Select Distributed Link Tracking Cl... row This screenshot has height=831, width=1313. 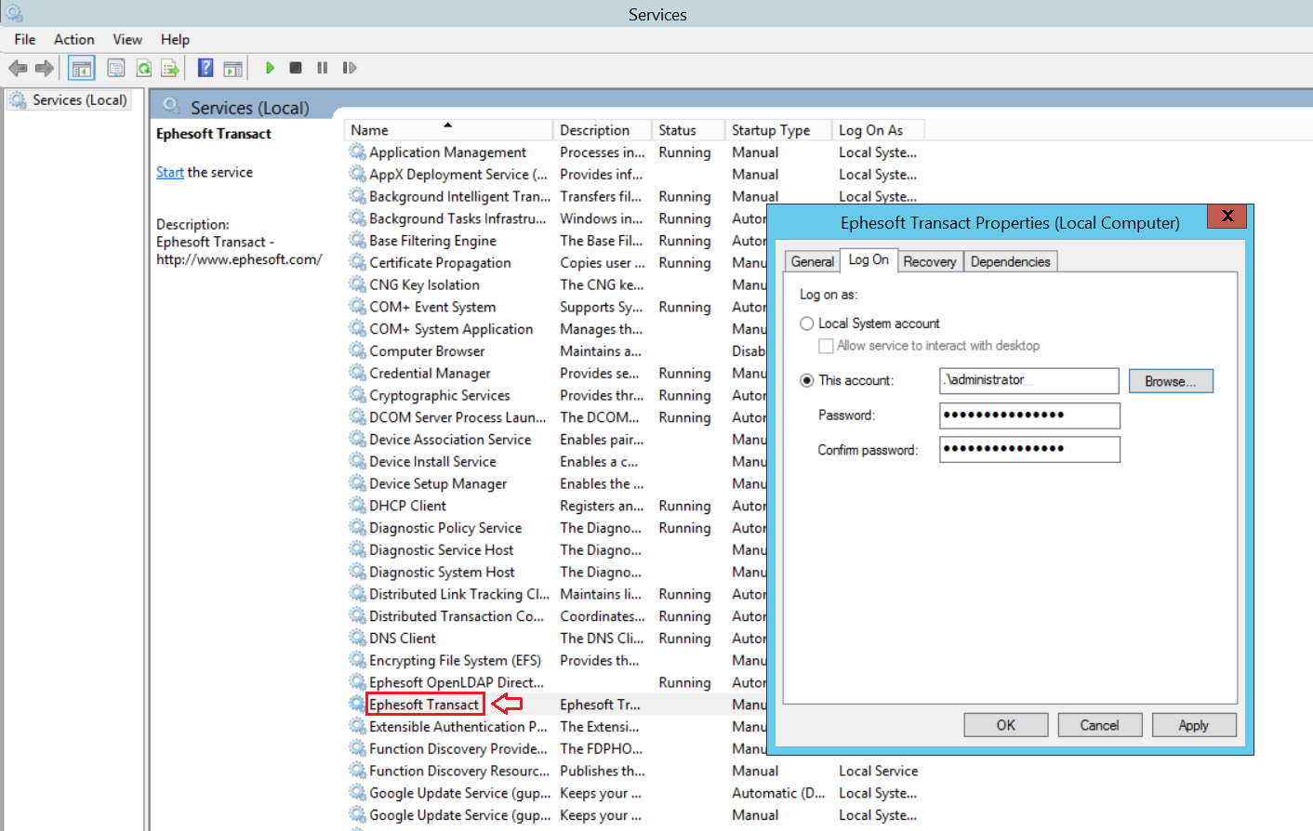(459, 594)
